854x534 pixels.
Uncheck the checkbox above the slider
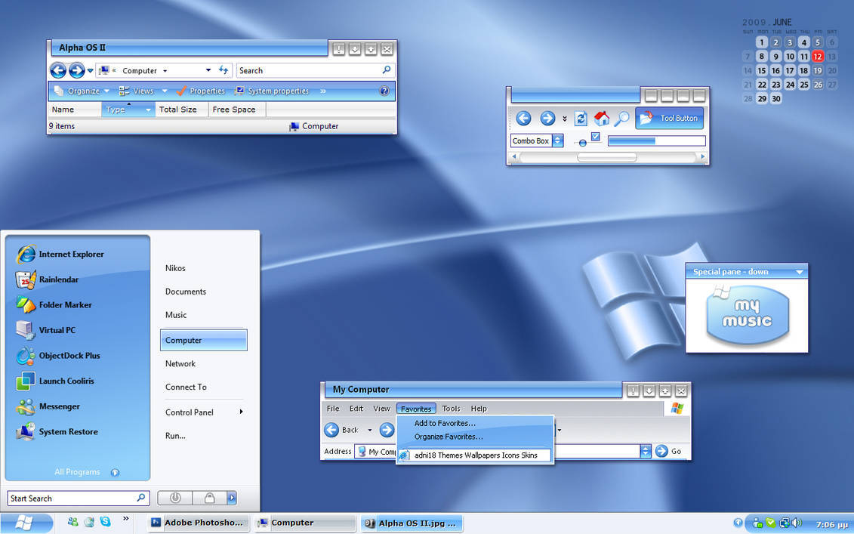pos(595,137)
